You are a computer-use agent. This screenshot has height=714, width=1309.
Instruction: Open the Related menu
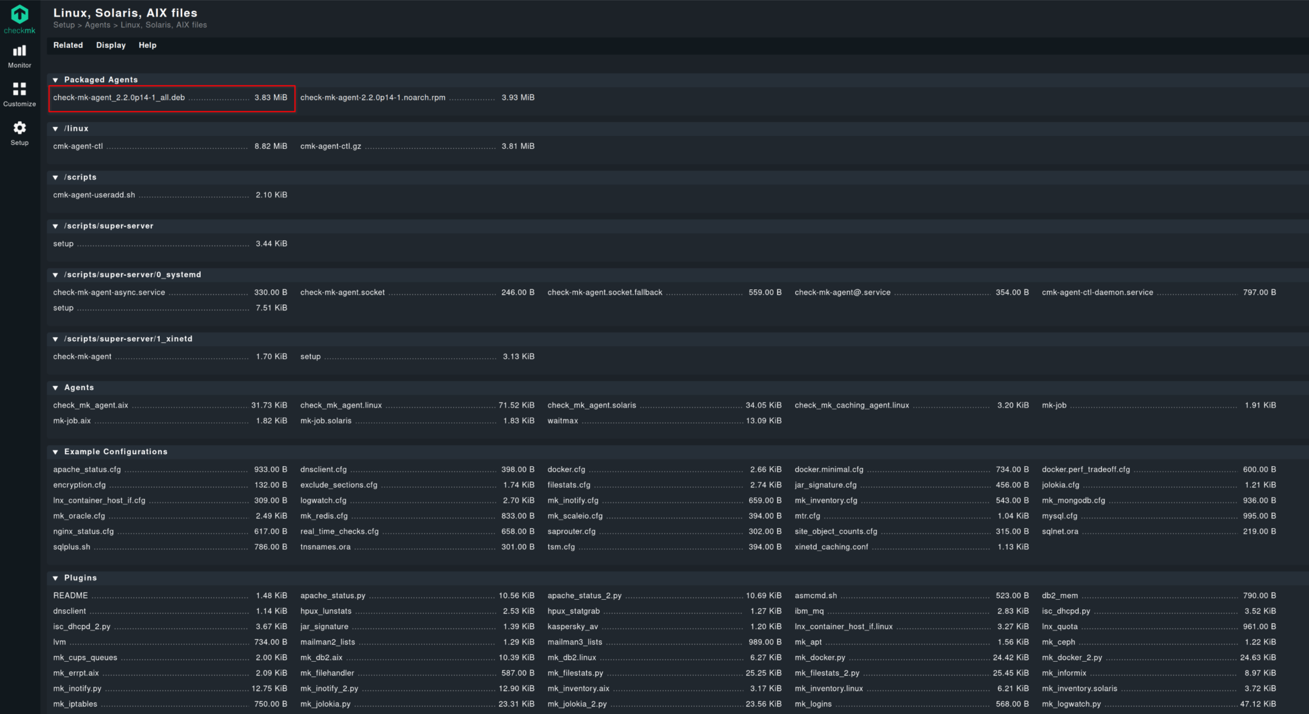(x=68, y=45)
